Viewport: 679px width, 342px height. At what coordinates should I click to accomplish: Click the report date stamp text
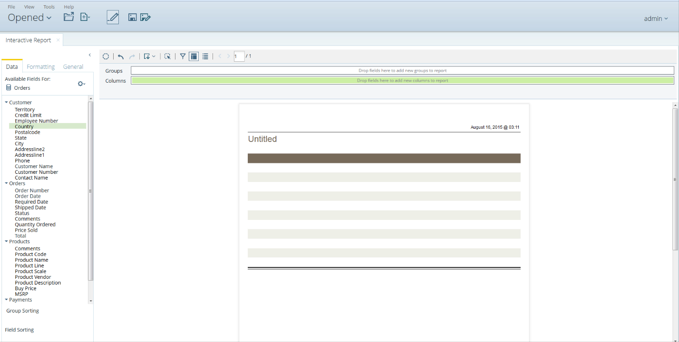pyautogui.click(x=495, y=127)
